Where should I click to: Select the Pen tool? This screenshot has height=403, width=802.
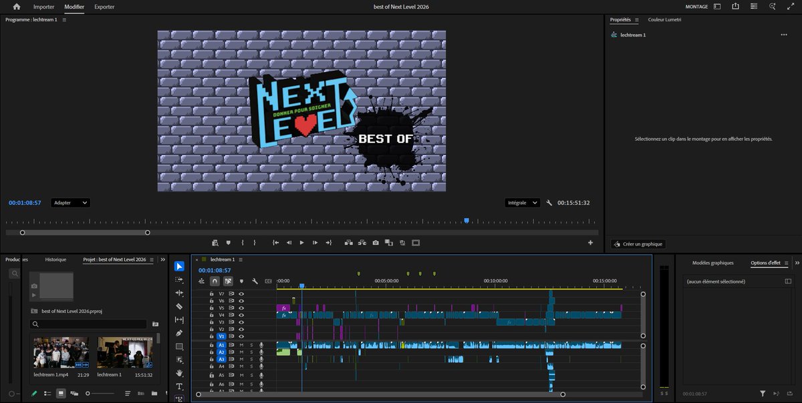click(179, 333)
